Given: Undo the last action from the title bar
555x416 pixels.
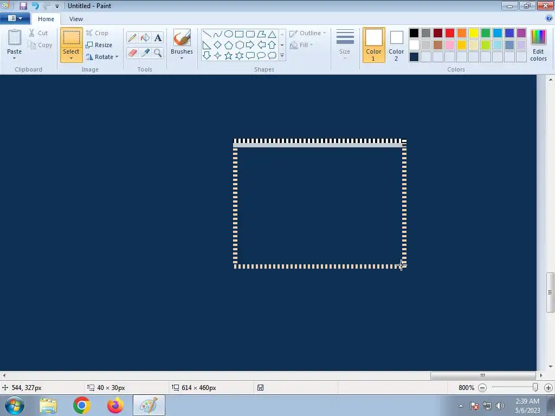Looking at the screenshot, I should tap(35, 5).
